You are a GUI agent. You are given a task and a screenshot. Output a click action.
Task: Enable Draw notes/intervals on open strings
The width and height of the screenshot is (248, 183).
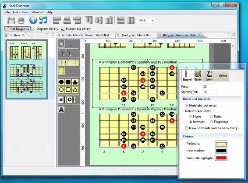(187, 128)
